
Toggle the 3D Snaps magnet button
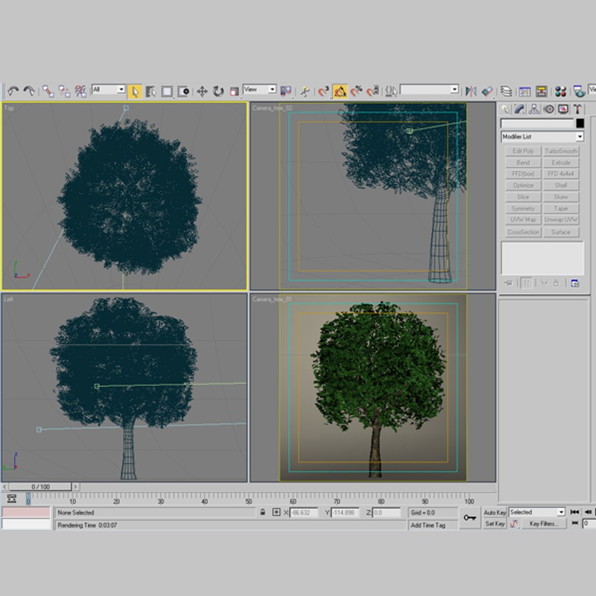pyautogui.click(x=323, y=91)
